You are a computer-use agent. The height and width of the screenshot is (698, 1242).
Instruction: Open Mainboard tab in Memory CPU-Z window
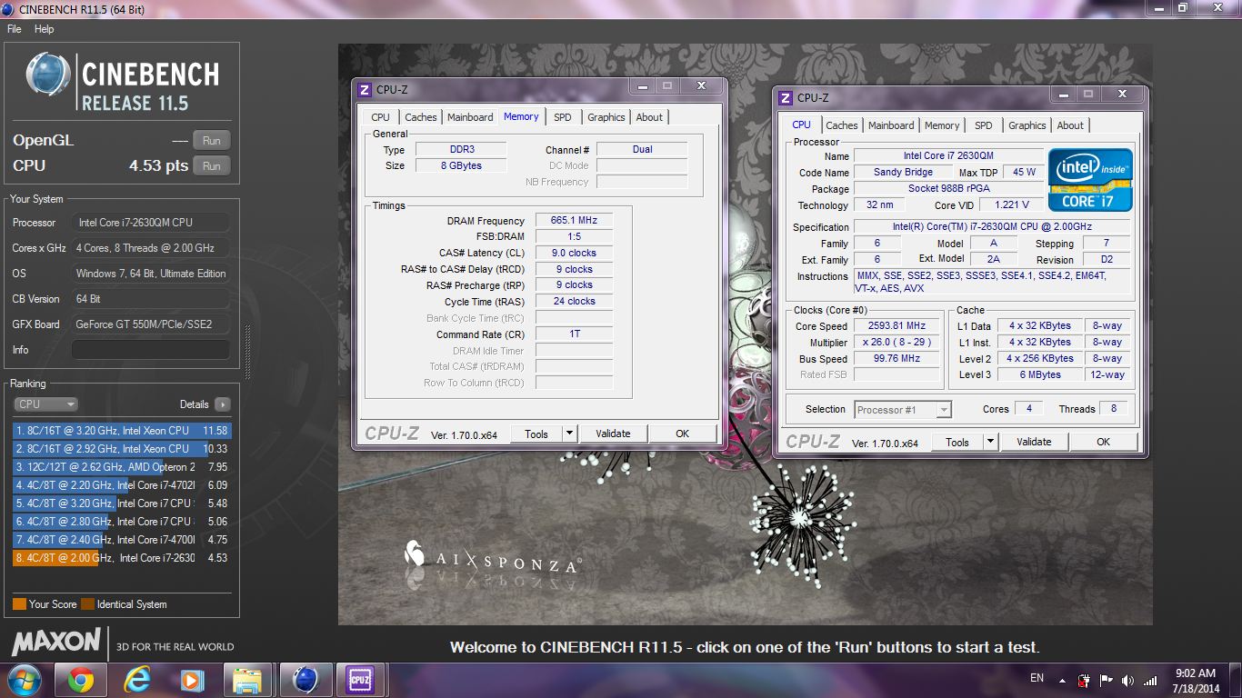click(x=470, y=117)
